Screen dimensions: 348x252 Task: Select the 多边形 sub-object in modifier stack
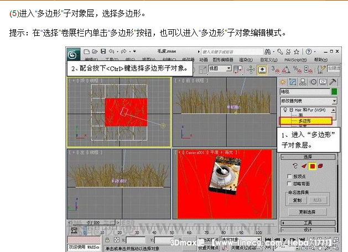point(305,121)
